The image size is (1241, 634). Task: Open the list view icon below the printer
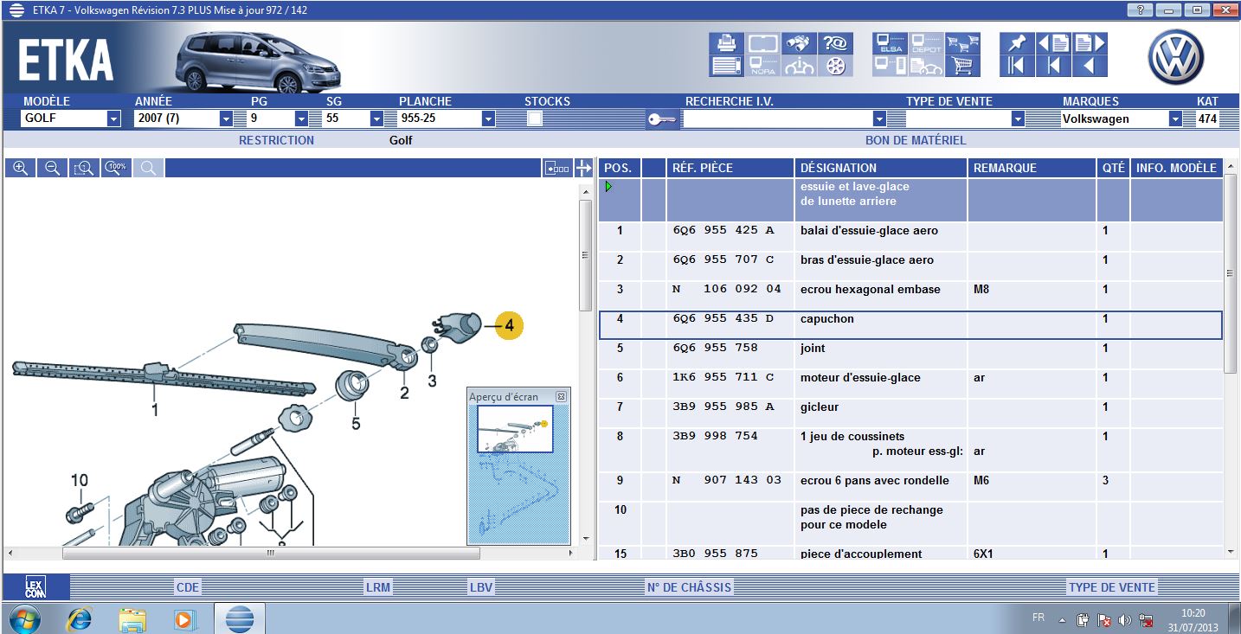tap(727, 66)
